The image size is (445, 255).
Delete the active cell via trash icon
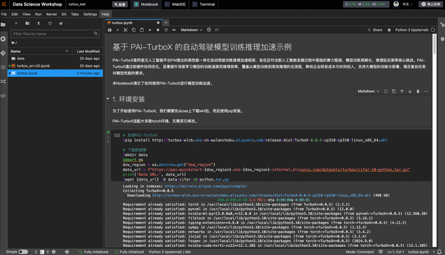pos(418,91)
